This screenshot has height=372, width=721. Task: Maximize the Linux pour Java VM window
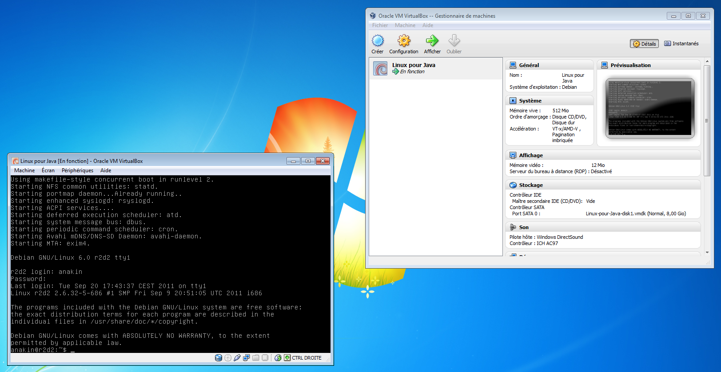308,161
